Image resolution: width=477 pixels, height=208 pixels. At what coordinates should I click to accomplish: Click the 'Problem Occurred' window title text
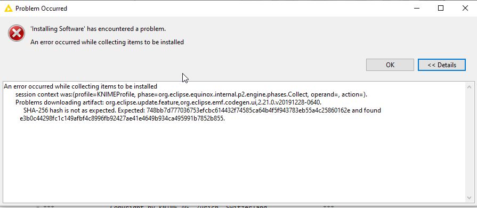[42, 9]
